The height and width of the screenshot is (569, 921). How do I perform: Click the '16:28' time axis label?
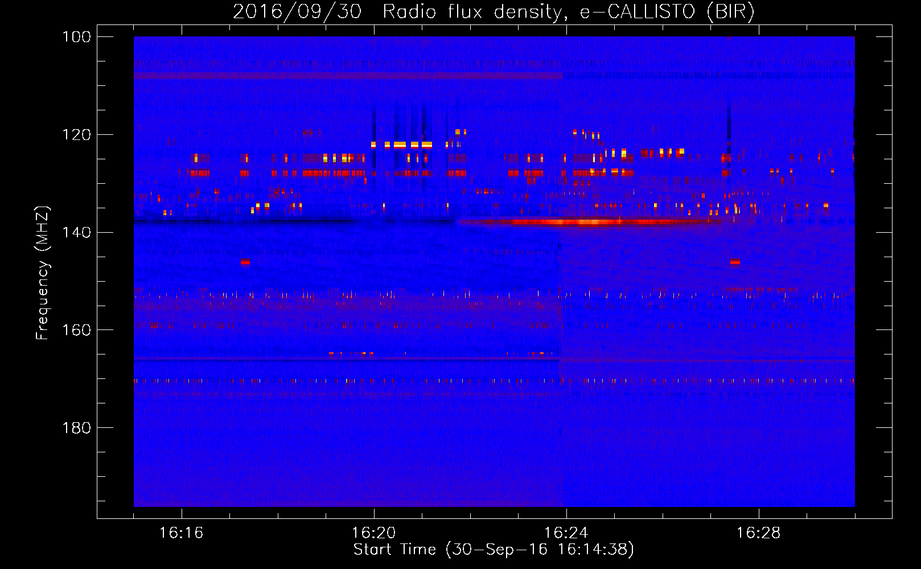coord(758,533)
